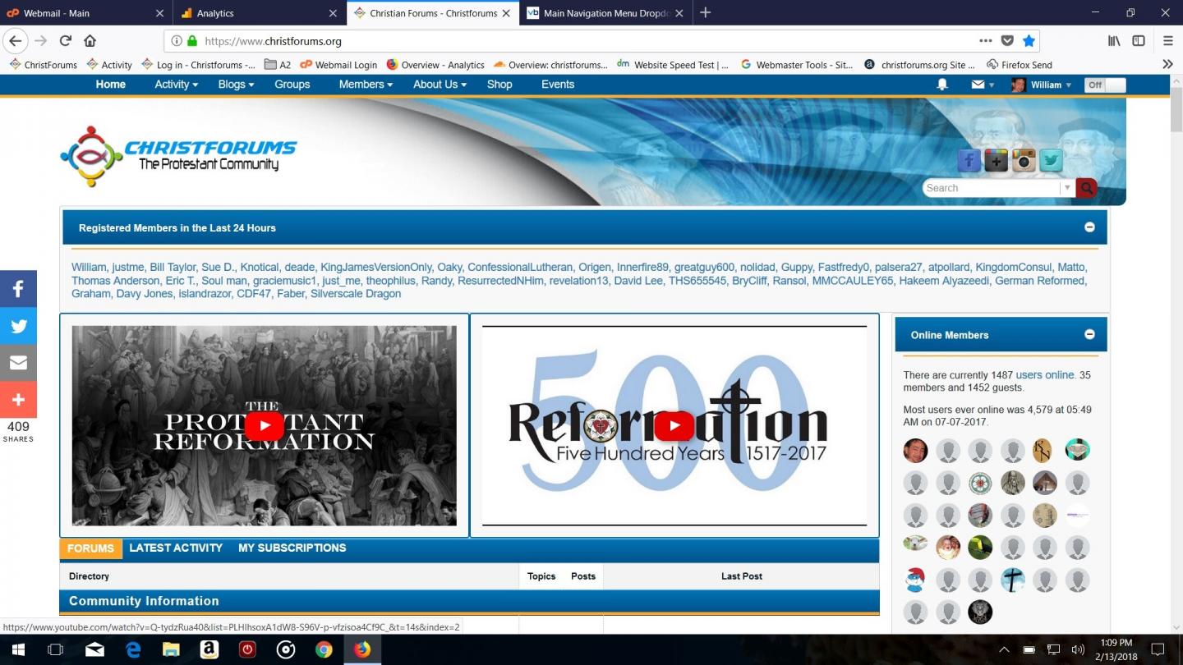Open the taskbar volume control
The width and height of the screenshot is (1183, 665).
(1078, 649)
